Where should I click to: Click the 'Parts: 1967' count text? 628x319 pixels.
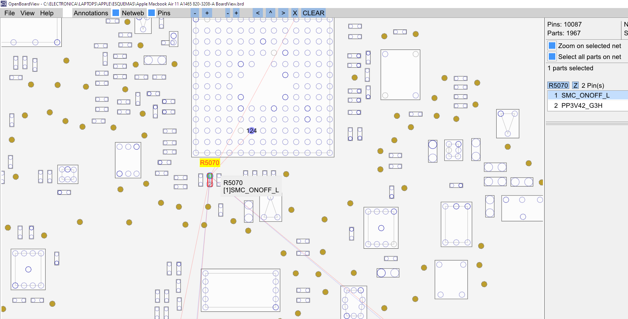(564, 33)
